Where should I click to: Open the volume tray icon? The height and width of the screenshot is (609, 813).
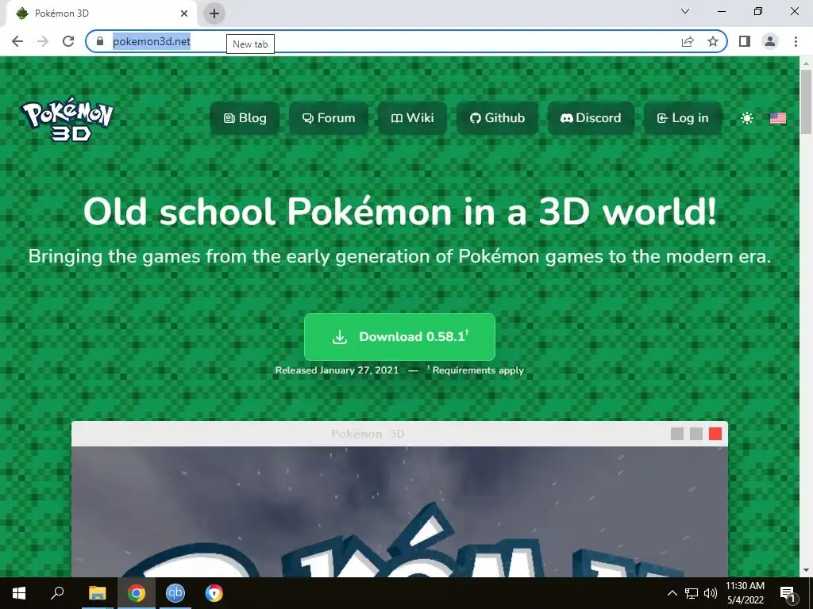tap(711, 593)
